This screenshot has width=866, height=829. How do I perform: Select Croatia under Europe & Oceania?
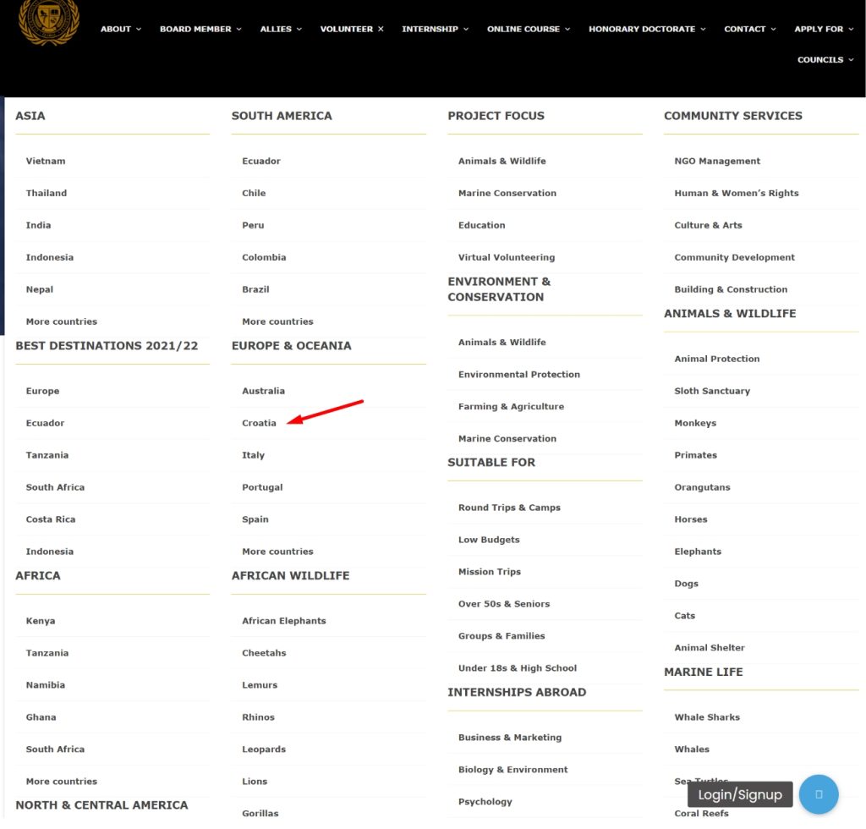[259, 423]
